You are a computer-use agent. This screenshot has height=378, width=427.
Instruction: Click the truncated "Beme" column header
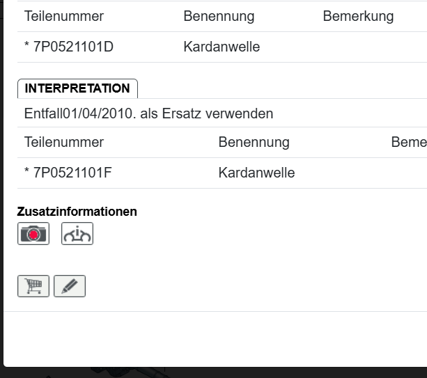[408, 142]
